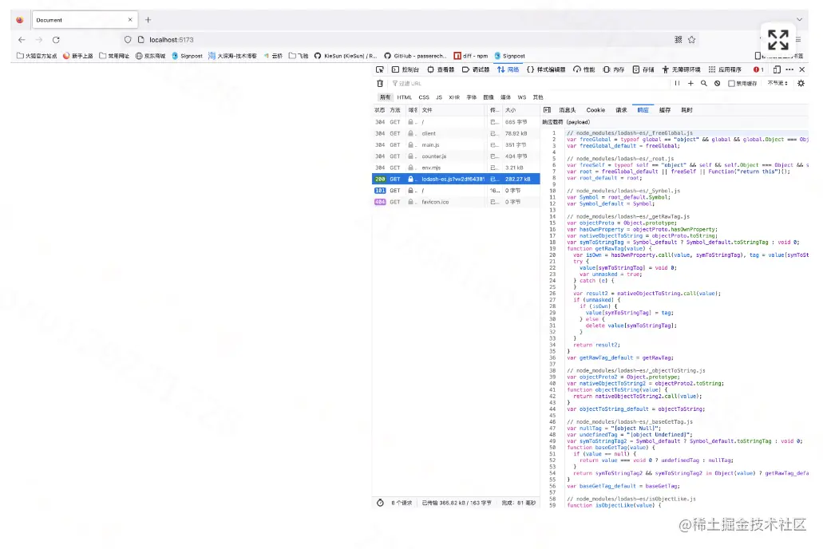Switch to 缓存 cache tab
823x549 pixels.
[x=665, y=110]
